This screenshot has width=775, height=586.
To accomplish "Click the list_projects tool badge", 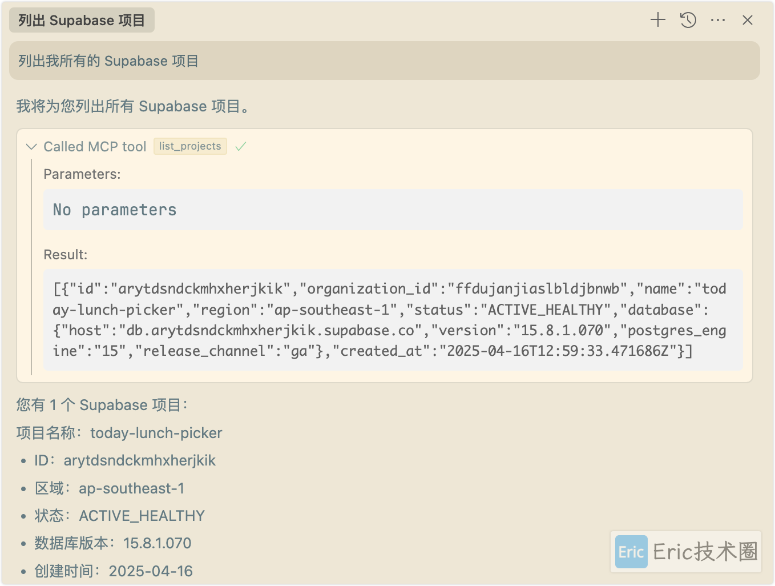I will [x=190, y=146].
